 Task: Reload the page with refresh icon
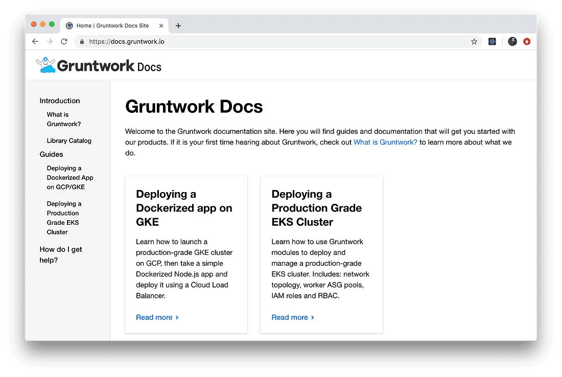coord(64,41)
